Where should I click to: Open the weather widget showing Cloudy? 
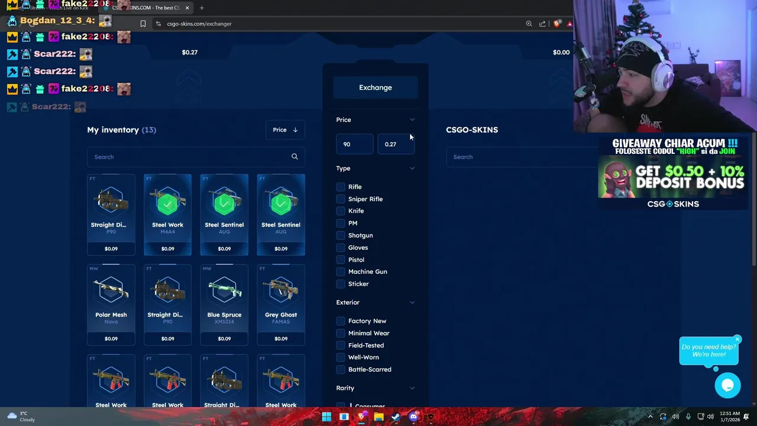click(x=21, y=417)
